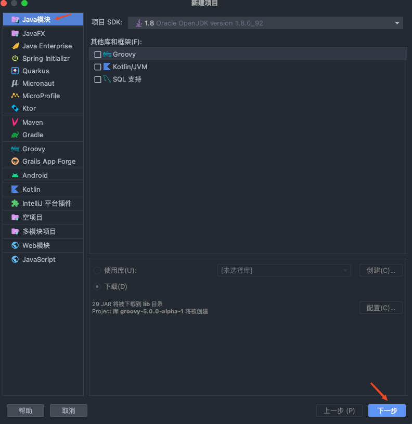
Task: Click the IntelliJ 平台插件 puzzle icon
Action: pos(15,203)
